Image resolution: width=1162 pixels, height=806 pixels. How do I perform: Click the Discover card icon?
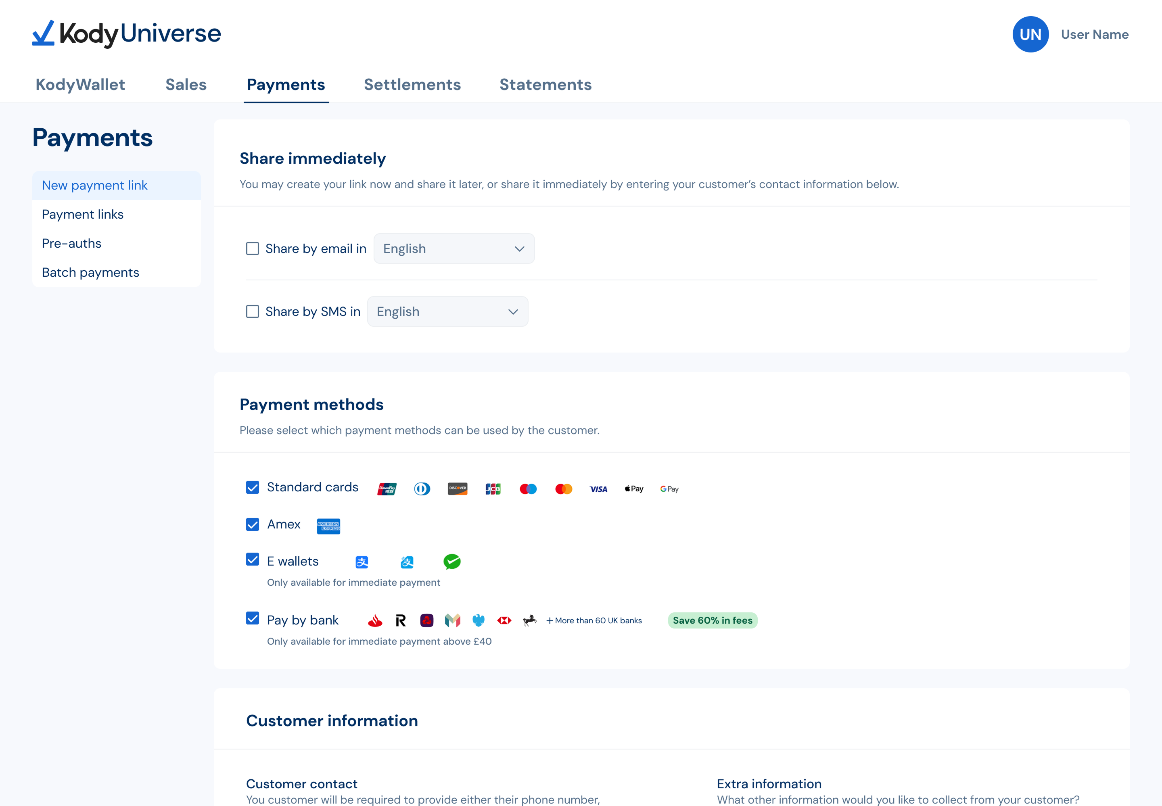pyautogui.click(x=458, y=489)
